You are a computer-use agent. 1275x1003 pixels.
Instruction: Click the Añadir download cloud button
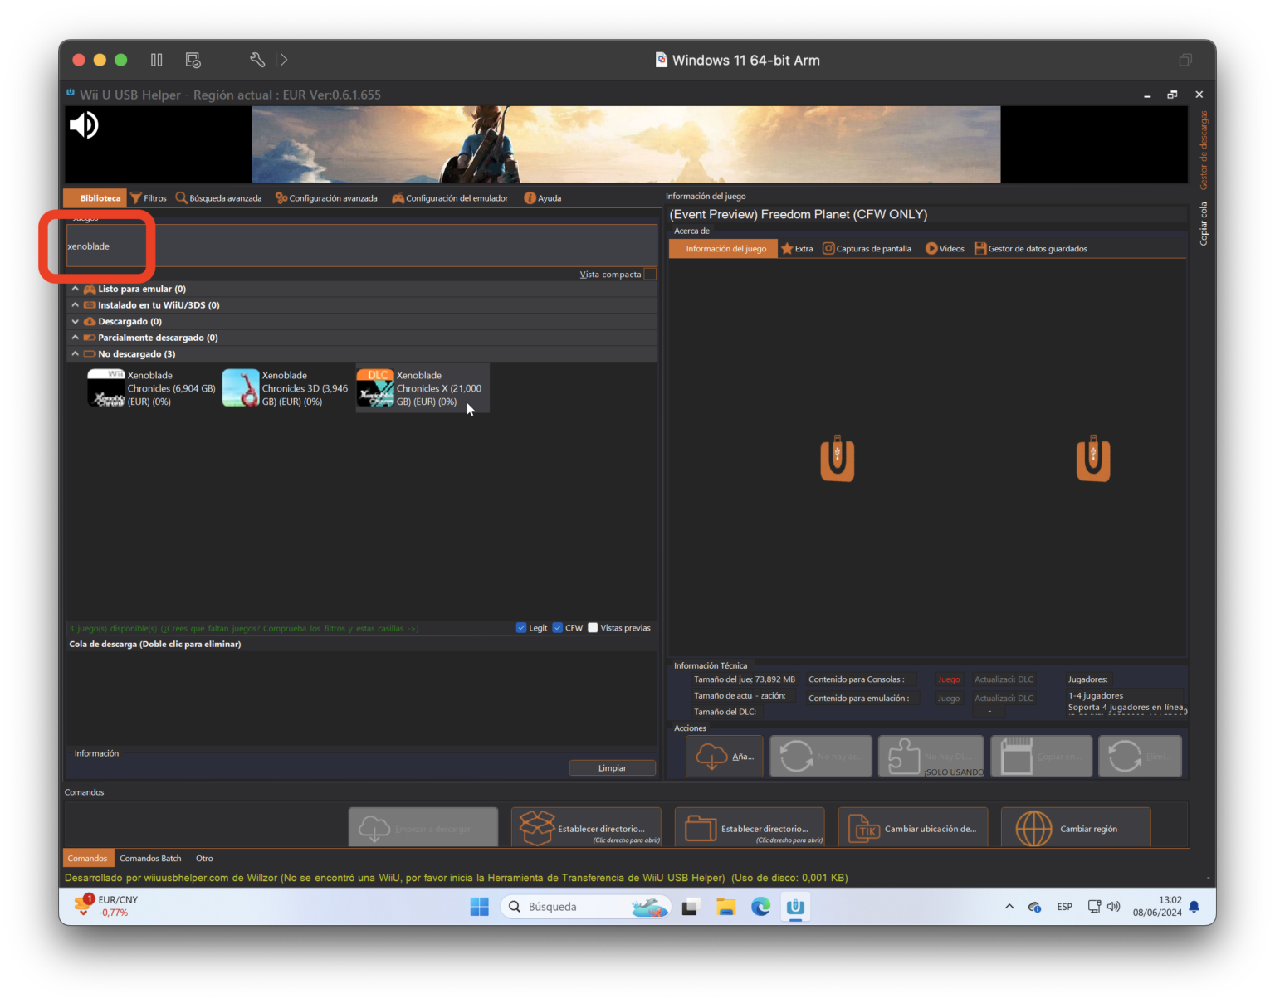click(x=724, y=757)
